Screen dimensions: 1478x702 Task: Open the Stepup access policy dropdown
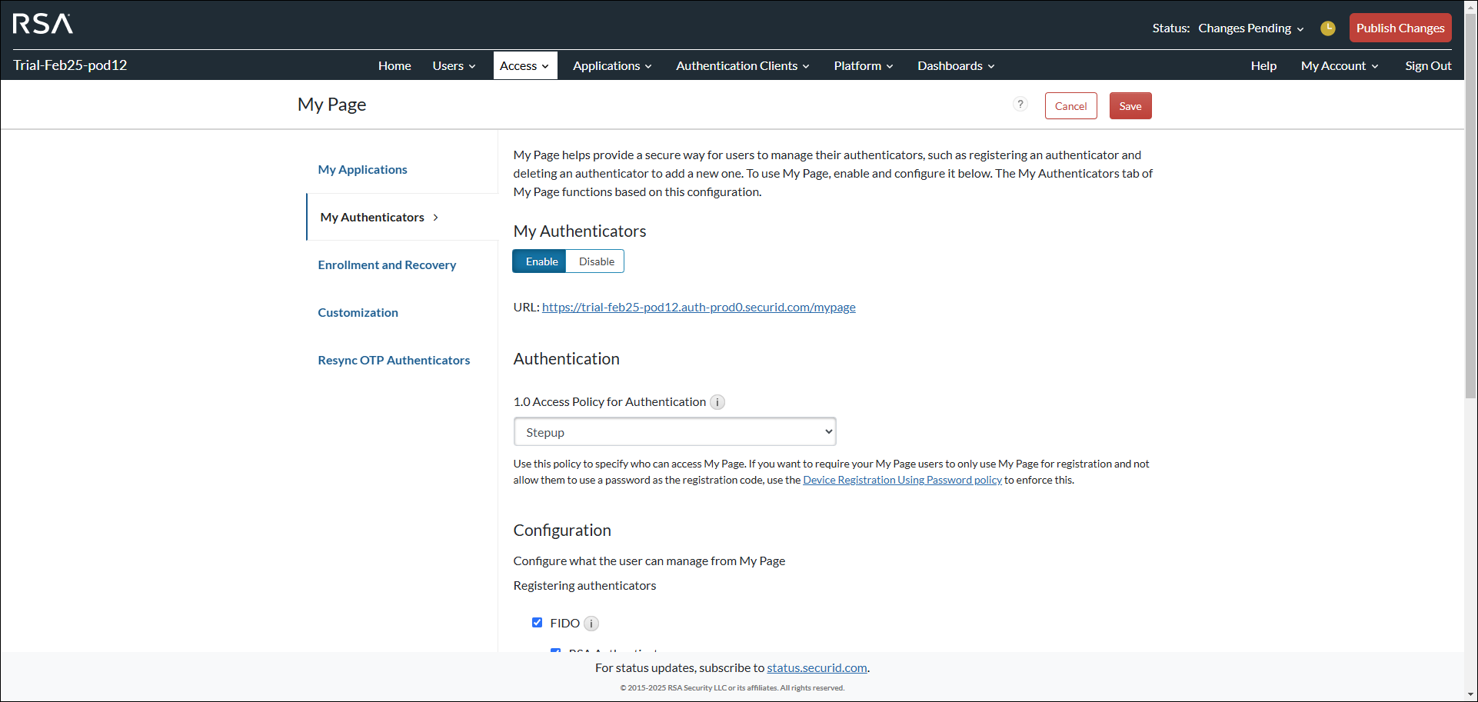[674, 431]
